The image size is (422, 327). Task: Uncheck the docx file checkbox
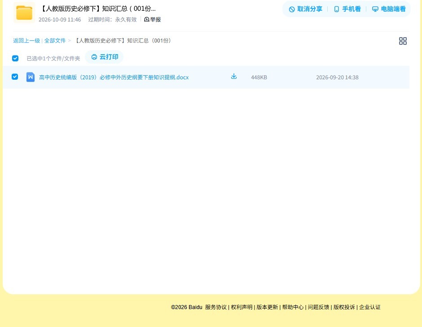click(x=15, y=77)
